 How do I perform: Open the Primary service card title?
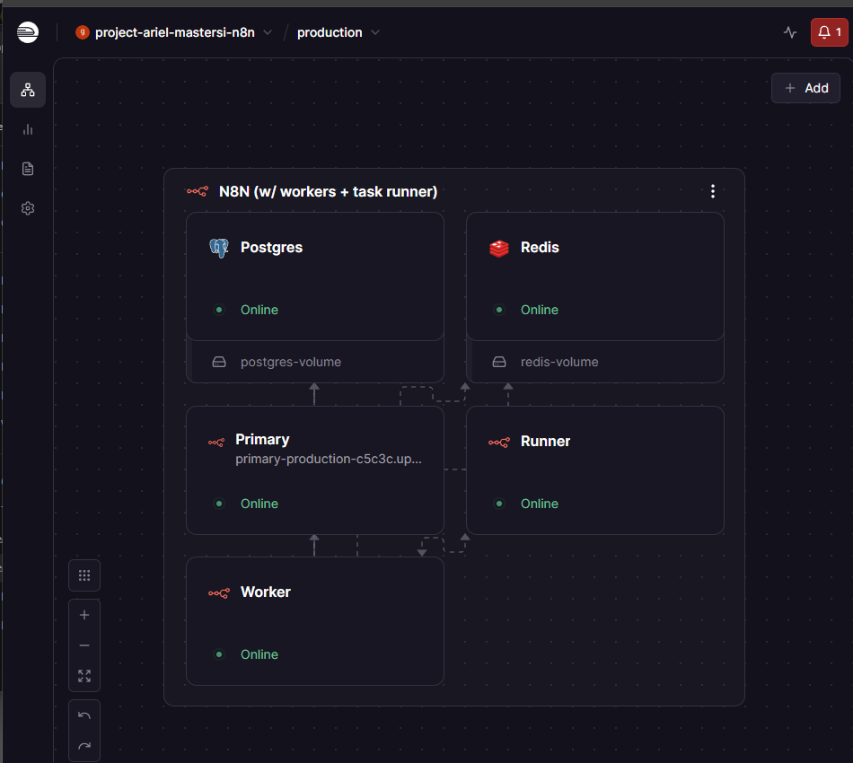pyautogui.click(x=262, y=440)
